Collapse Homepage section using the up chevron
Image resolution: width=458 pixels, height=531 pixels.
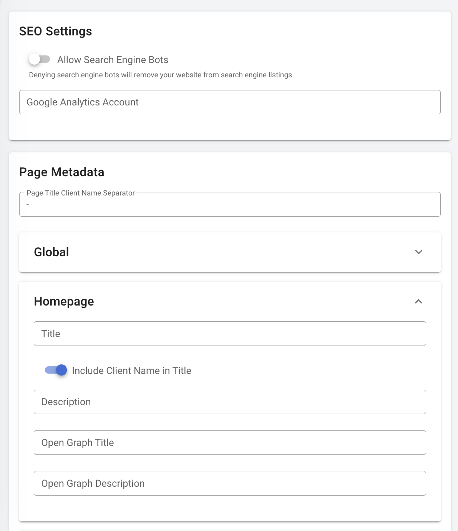coord(418,301)
